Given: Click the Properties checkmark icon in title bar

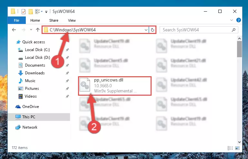Looking at the screenshot, I should pos(24,12).
